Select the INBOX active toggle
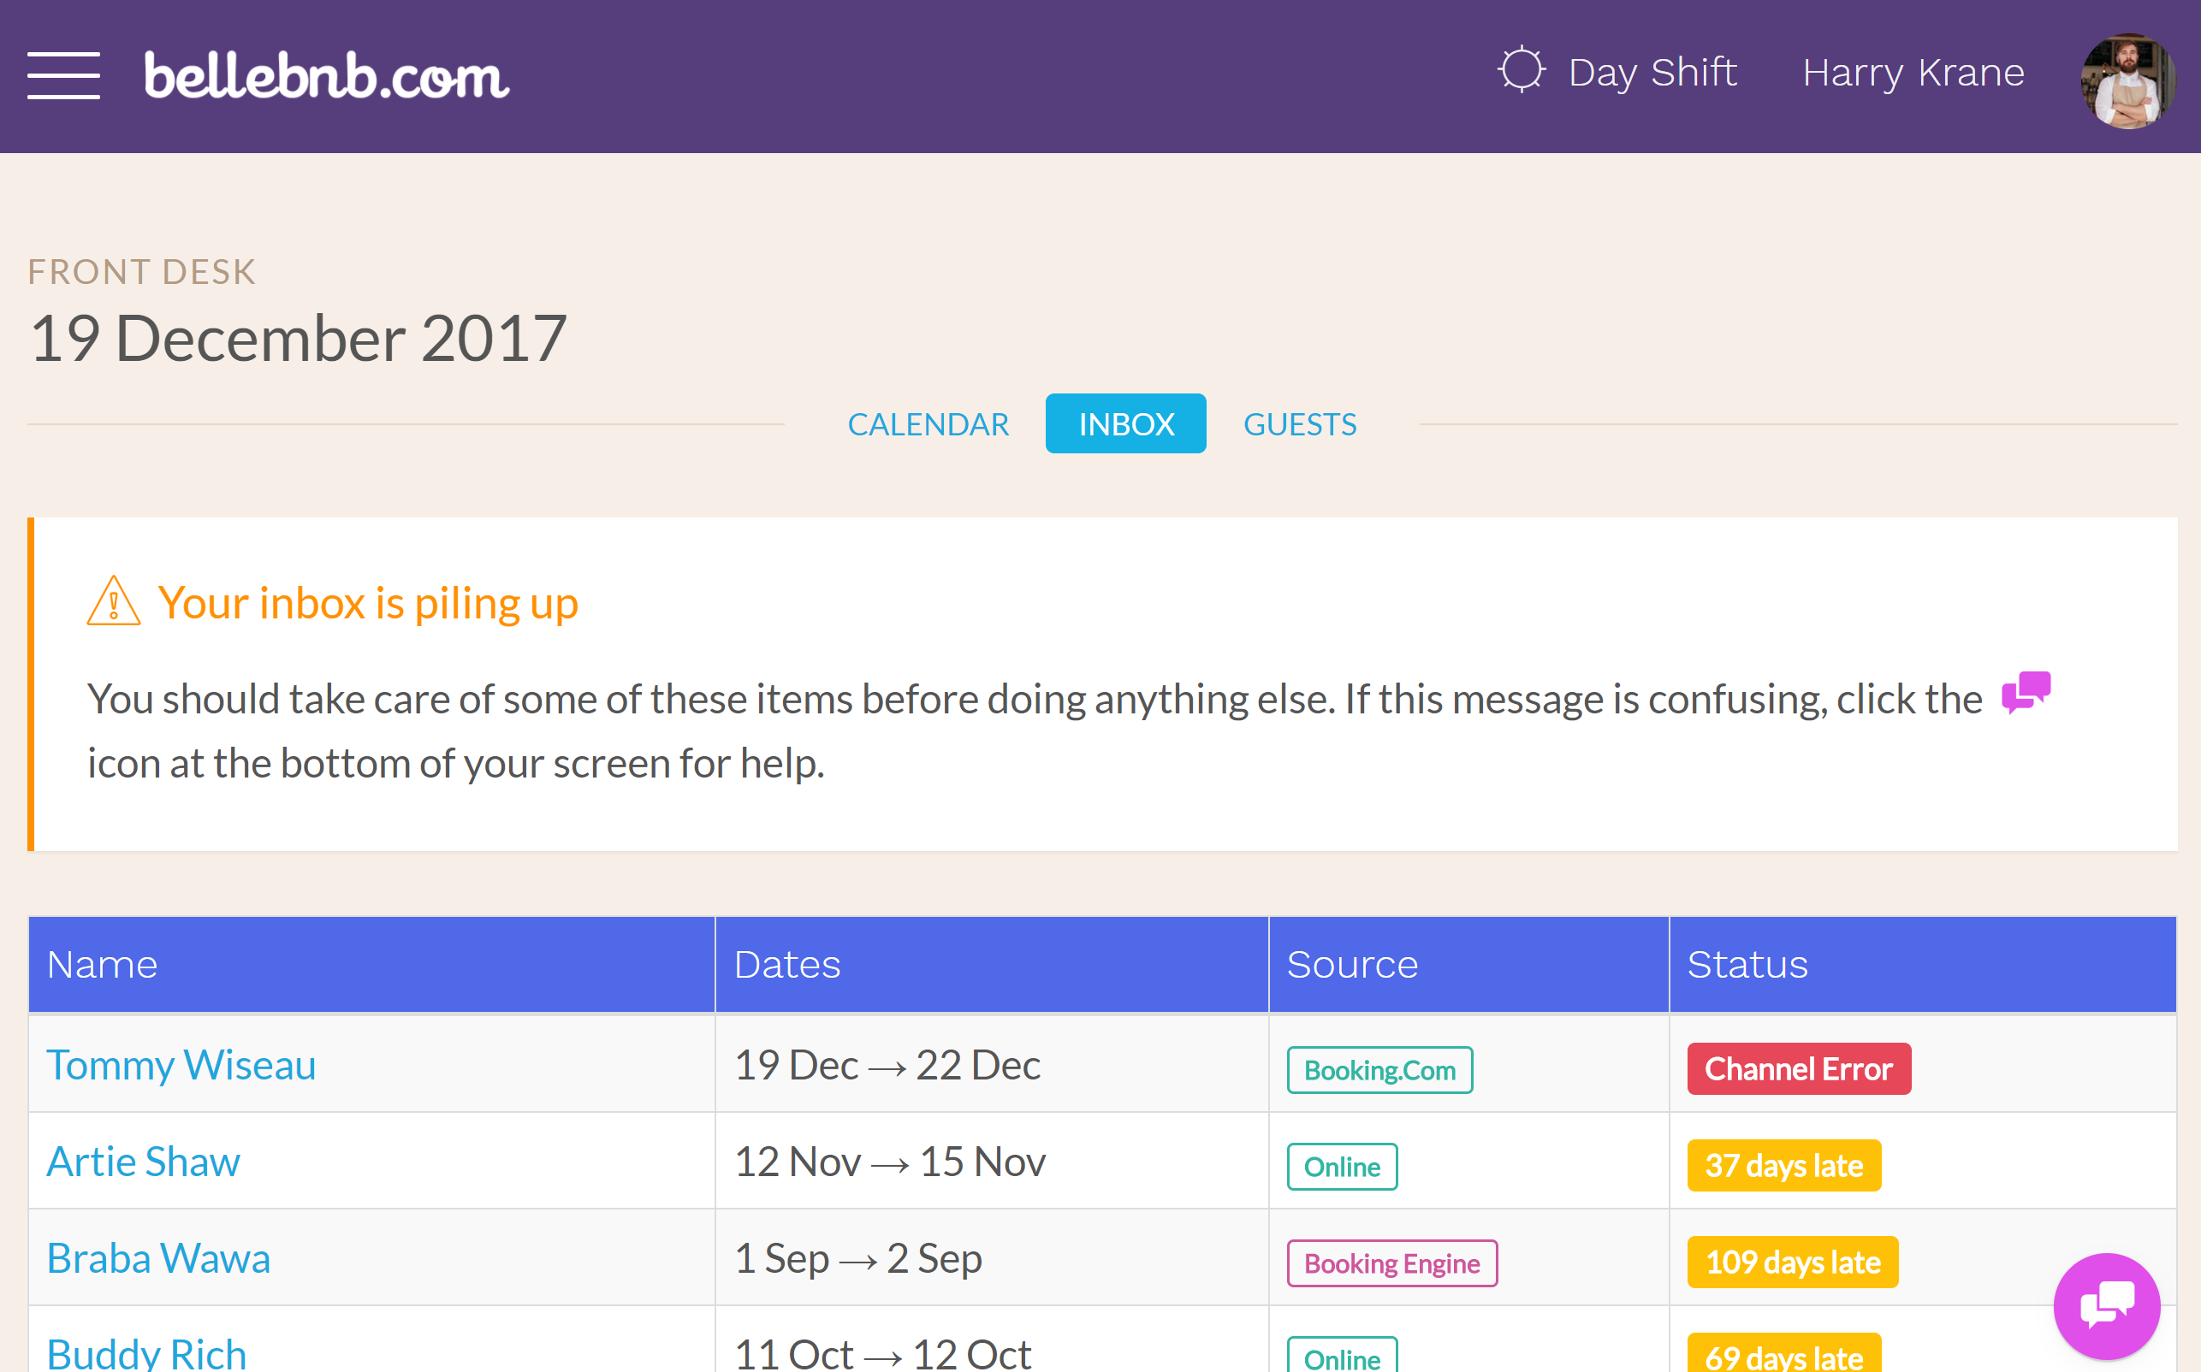This screenshot has width=2201, height=1372. coord(1126,422)
